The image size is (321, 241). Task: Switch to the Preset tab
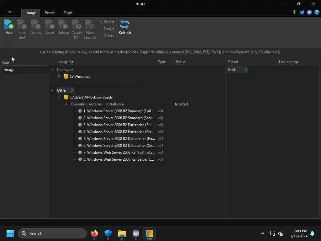coord(50,13)
